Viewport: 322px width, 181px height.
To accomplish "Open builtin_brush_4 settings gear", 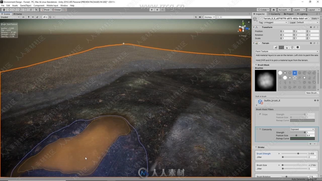I will pyautogui.click(x=318, y=101).
